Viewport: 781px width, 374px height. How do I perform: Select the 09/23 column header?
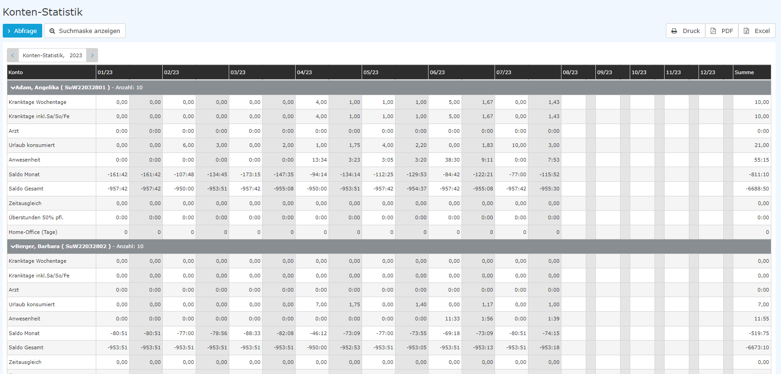click(613, 72)
